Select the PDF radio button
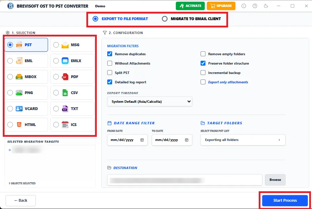 click(x=56, y=77)
